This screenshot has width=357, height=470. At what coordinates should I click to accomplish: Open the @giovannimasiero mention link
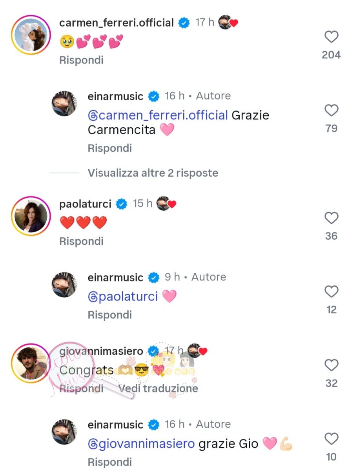(142, 444)
